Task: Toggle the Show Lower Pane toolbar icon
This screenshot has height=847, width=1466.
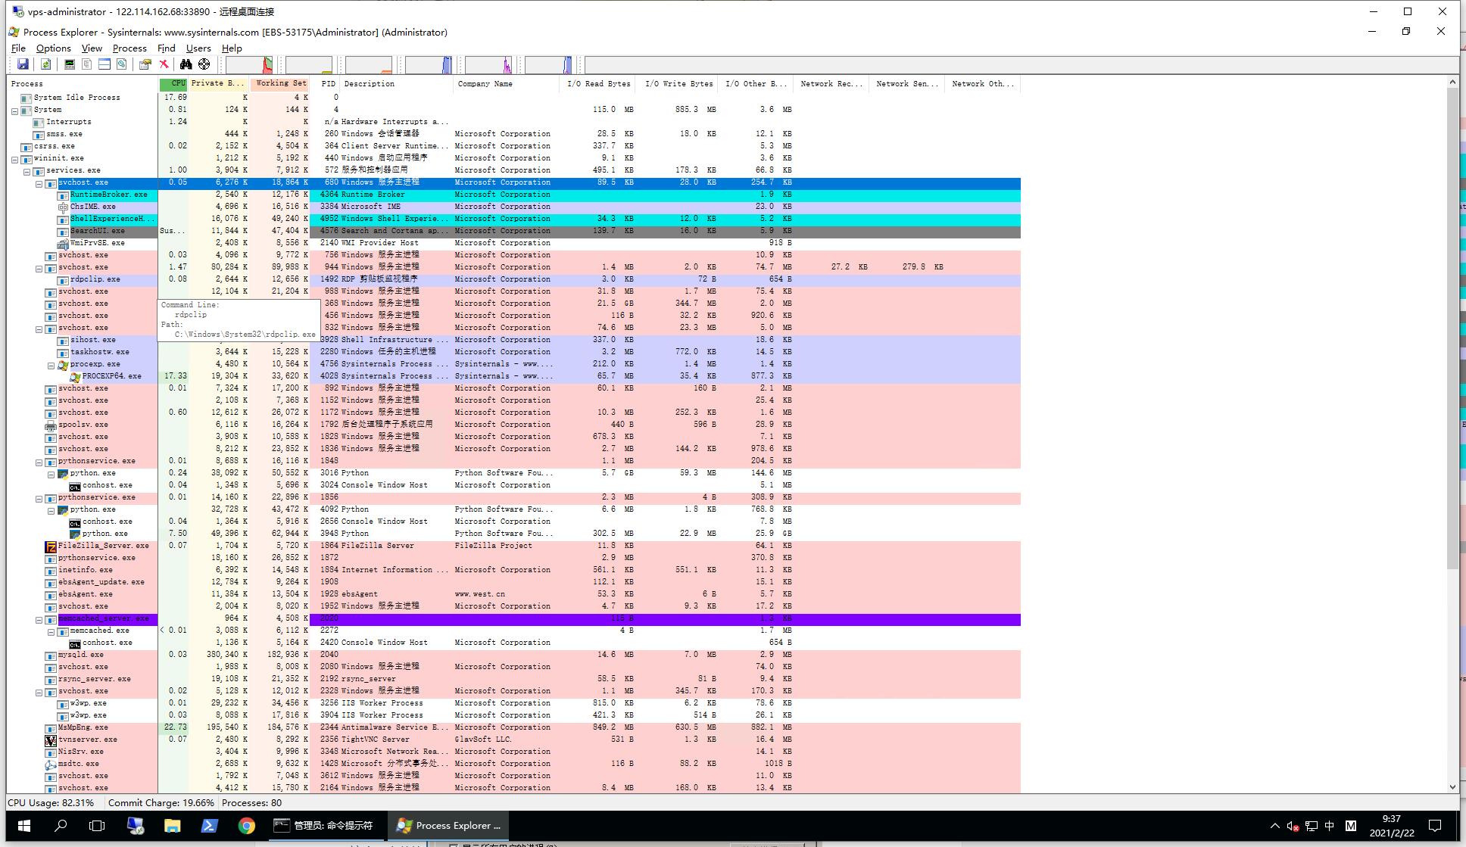Action: (x=104, y=64)
